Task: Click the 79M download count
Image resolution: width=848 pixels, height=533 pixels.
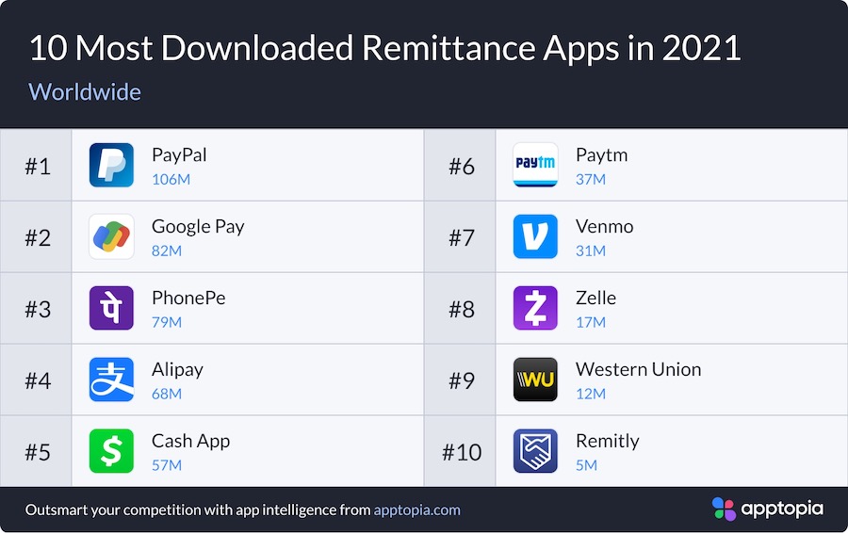Action: click(167, 322)
